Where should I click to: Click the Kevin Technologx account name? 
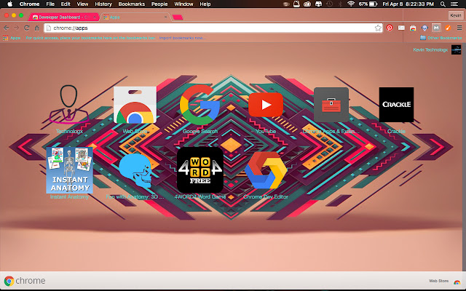pyautogui.click(x=430, y=50)
